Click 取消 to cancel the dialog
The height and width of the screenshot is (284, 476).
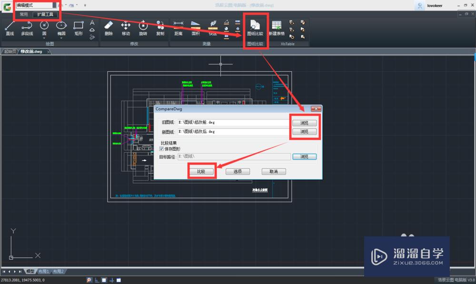274,172
